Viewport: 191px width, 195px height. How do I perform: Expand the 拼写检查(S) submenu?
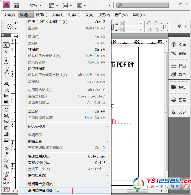coord(68,175)
